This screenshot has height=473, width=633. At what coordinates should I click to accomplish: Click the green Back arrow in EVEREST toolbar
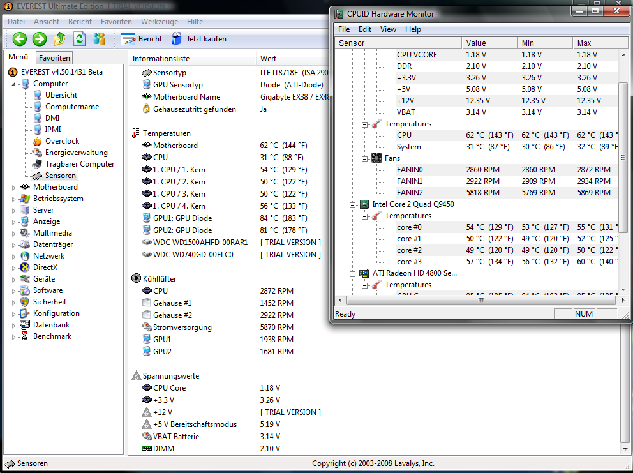[x=19, y=39]
